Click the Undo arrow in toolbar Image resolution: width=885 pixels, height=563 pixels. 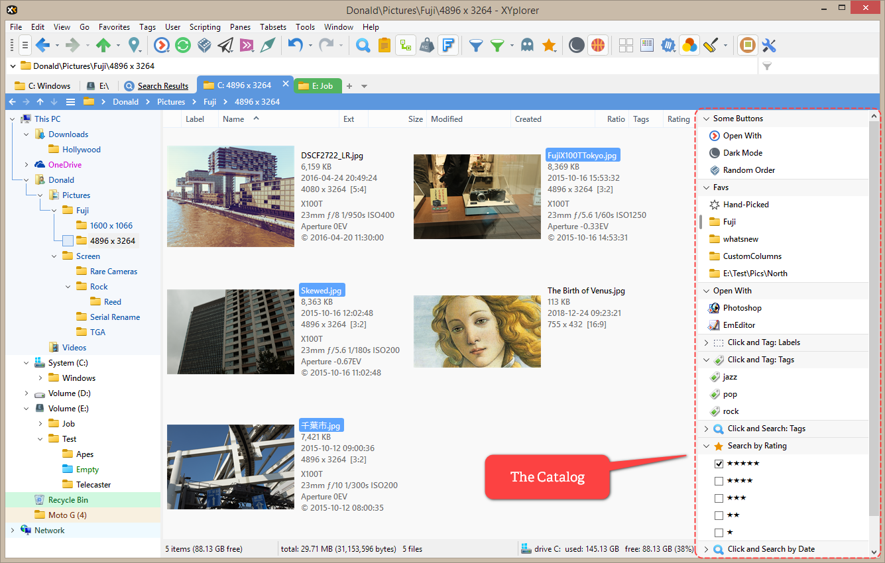(x=295, y=46)
